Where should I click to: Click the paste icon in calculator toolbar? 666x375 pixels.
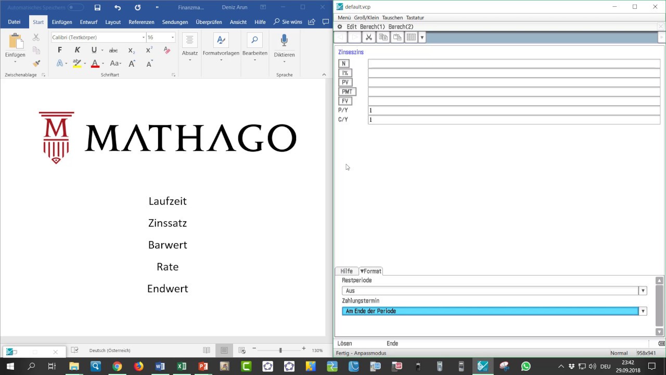click(397, 37)
